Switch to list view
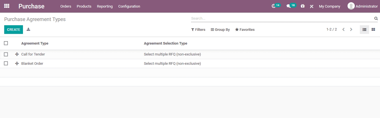This screenshot has height=118, width=380. (x=364, y=29)
